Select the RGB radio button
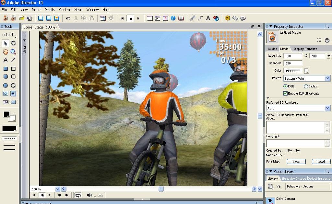Image resolution: width=332 pixels, height=204 pixels. pyautogui.click(x=285, y=86)
